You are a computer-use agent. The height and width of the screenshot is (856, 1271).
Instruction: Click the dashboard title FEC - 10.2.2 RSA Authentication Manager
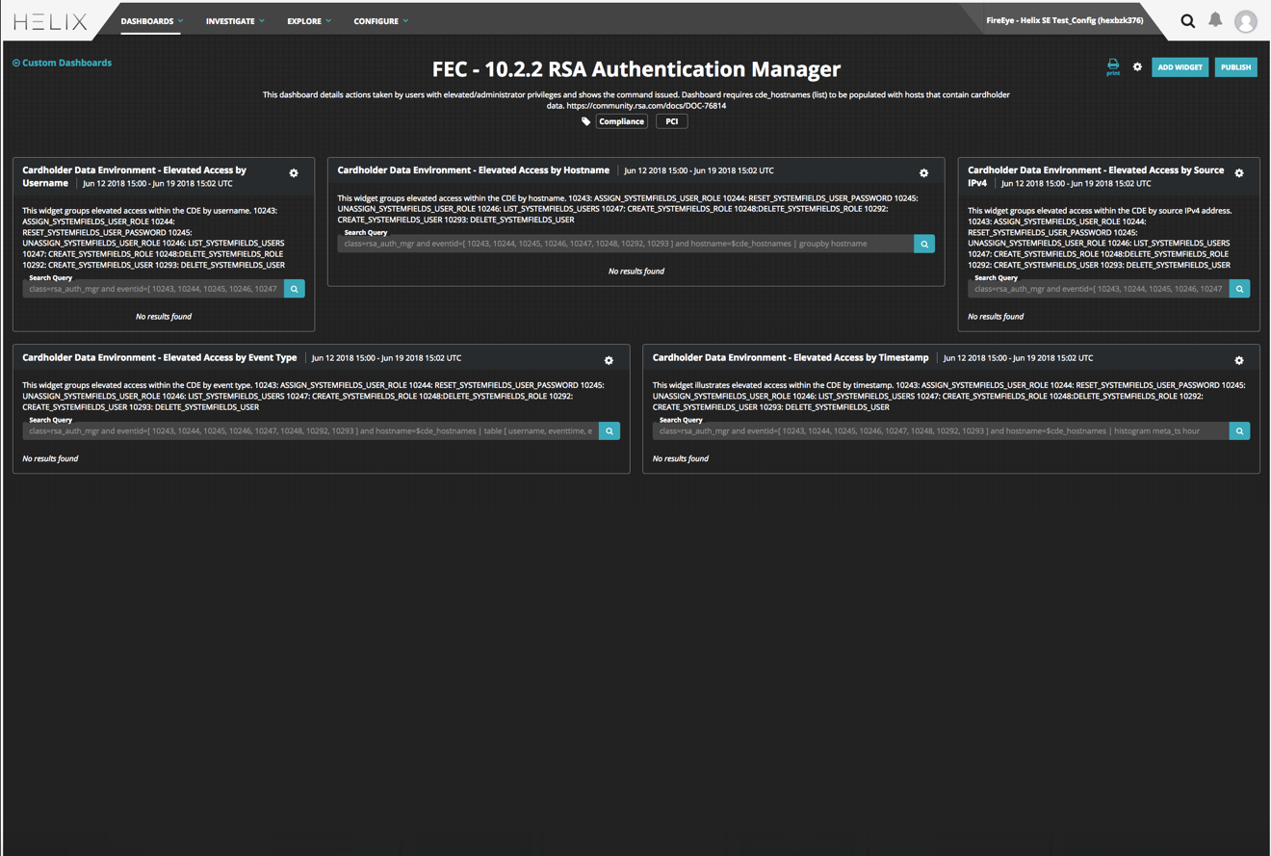pos(636,69)
